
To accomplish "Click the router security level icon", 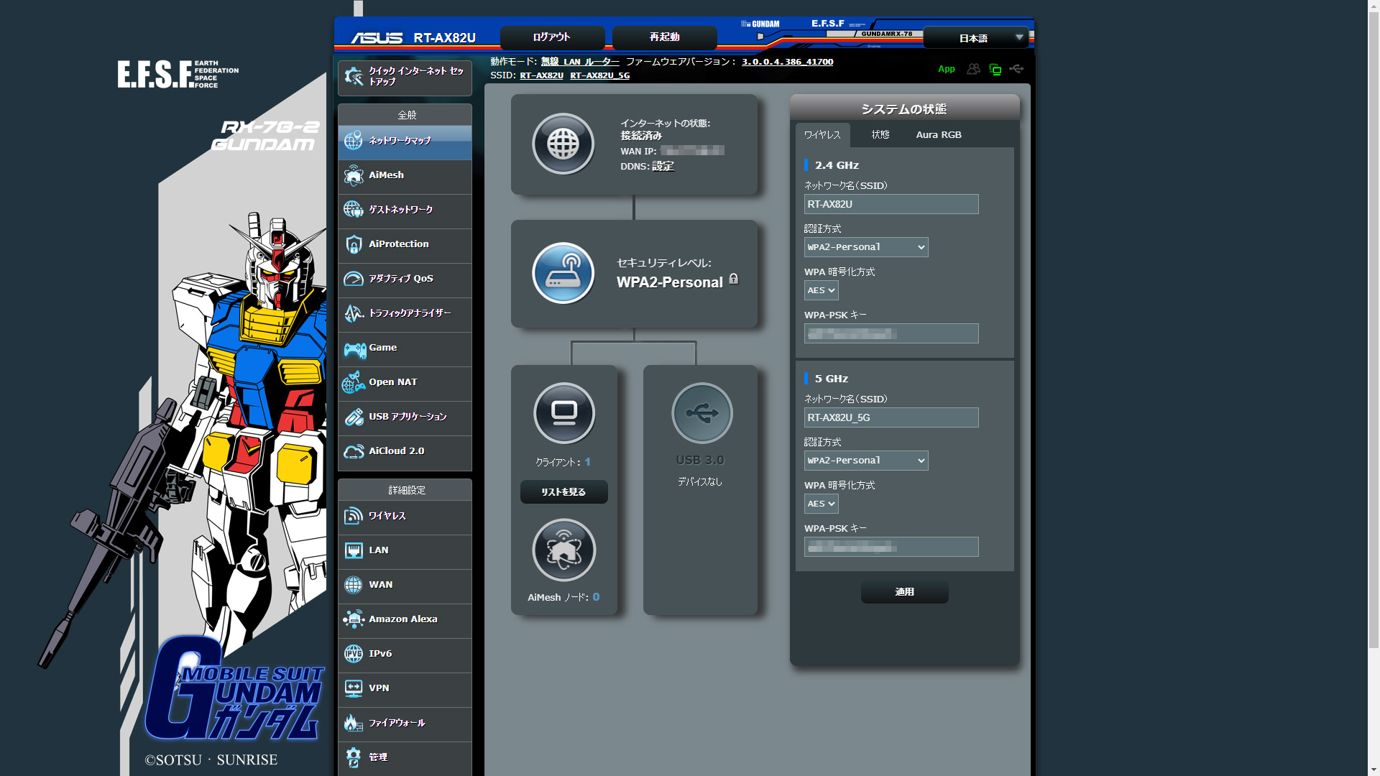I will click(563, 273).
